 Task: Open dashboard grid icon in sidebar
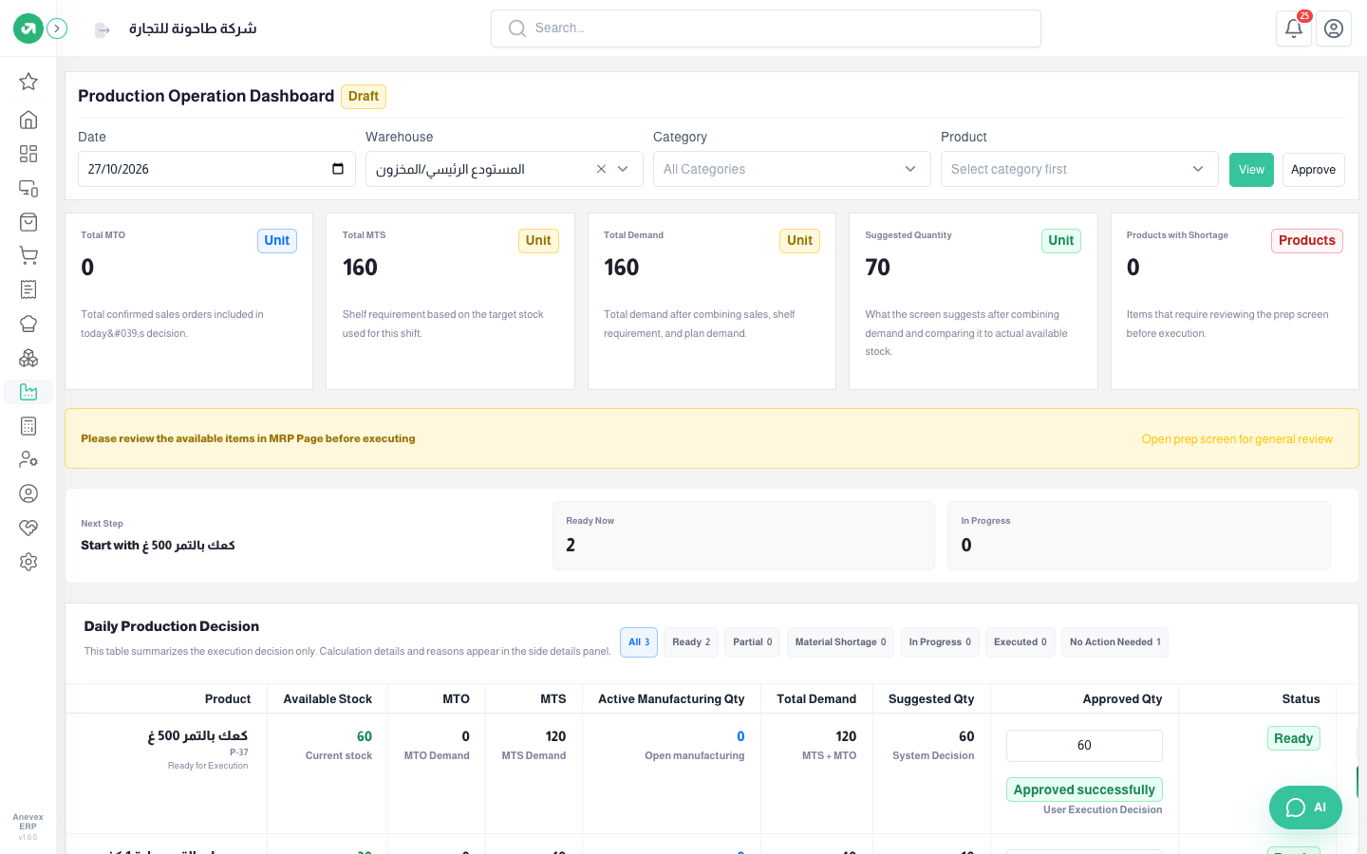click(28, 154)
